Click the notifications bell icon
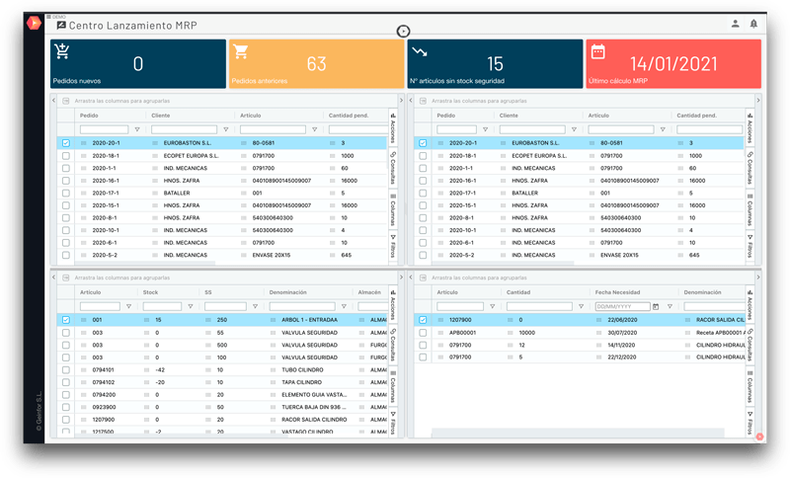The image size is (790, 478). (754, 23)
